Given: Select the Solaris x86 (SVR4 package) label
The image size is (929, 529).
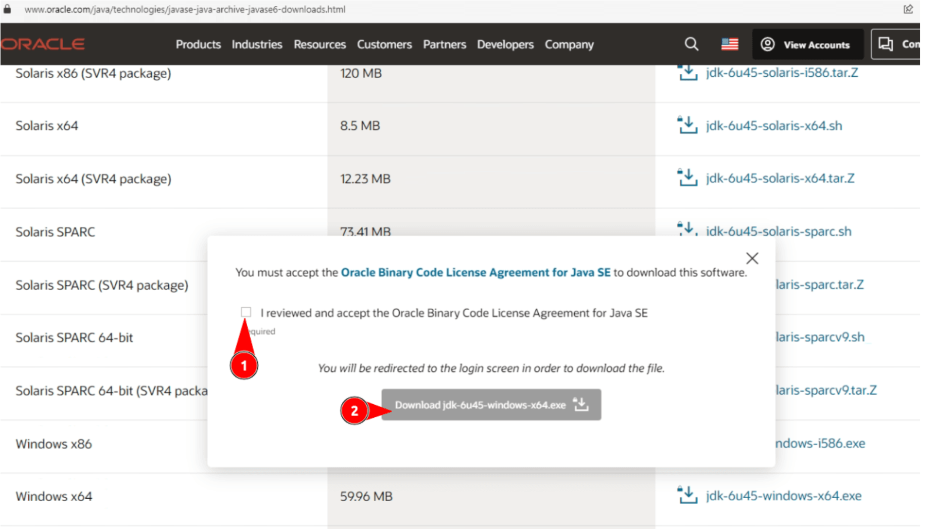Looking at the screenshot, I should tap(94, 74).
